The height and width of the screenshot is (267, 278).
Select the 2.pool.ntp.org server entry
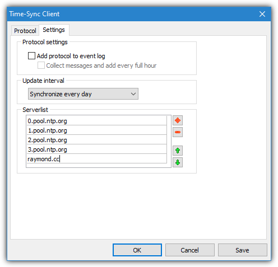pyautogui.click(x=96, y=140)
